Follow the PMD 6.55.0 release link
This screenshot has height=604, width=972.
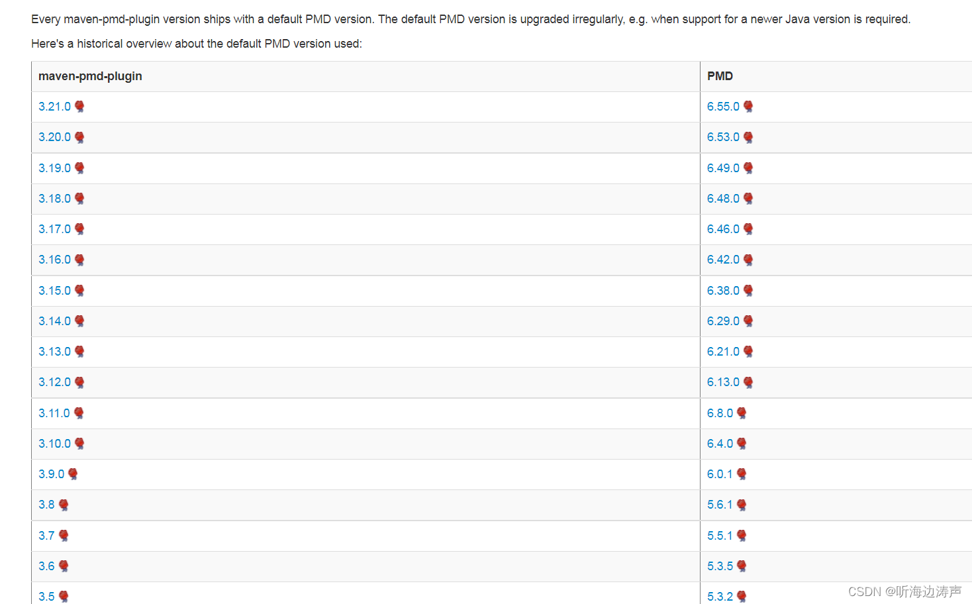pos(723,107)
